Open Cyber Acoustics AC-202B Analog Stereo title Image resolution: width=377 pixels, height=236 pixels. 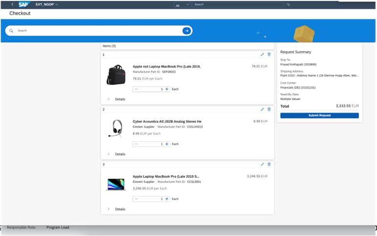(167, 122)
